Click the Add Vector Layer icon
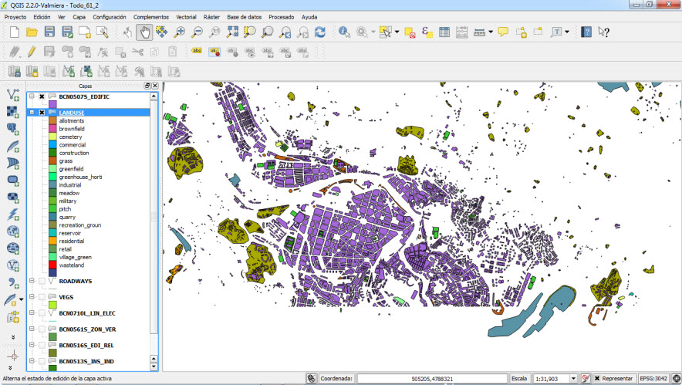The height and width of the screenshot is (385, 682). (x=13, y=93)
